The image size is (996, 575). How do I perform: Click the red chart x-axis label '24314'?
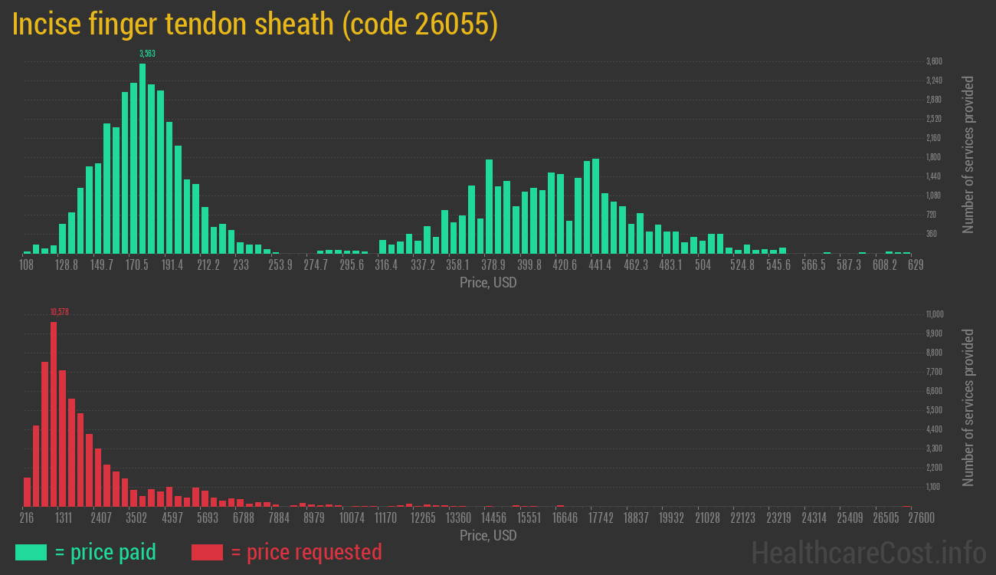[814, 518]
